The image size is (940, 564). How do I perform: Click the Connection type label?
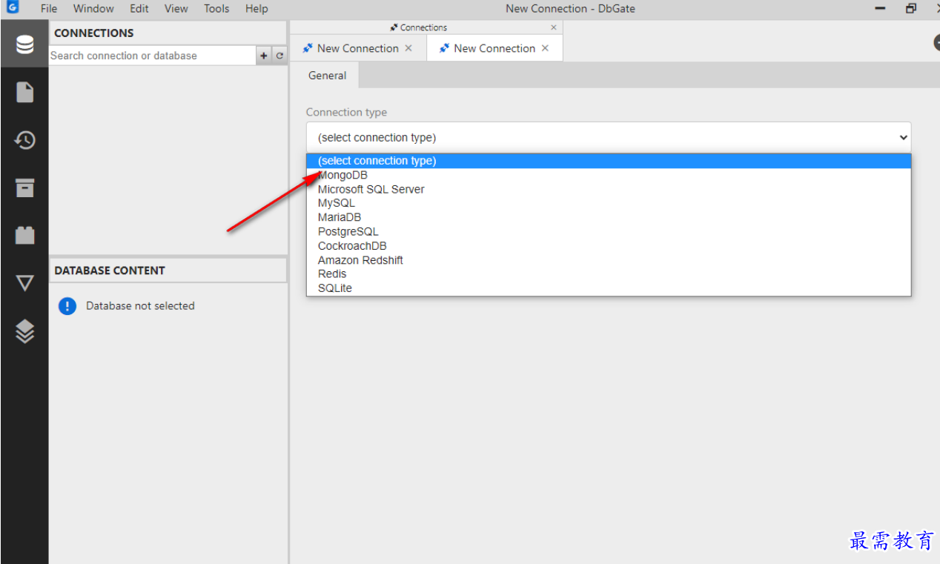click(x=346, y=112)
